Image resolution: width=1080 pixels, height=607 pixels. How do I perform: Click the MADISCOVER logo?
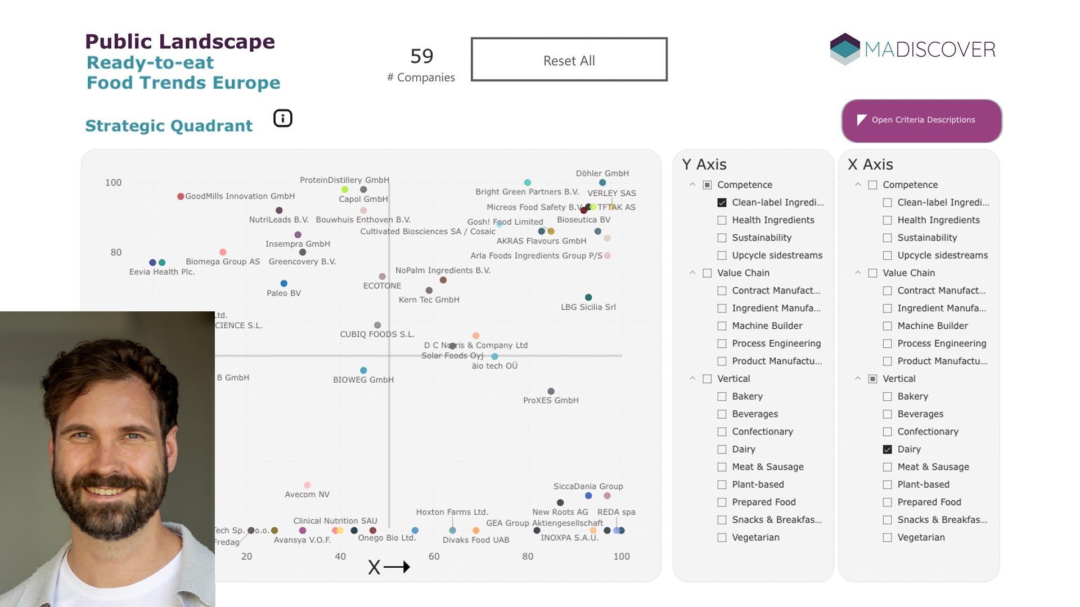point(912,49)
